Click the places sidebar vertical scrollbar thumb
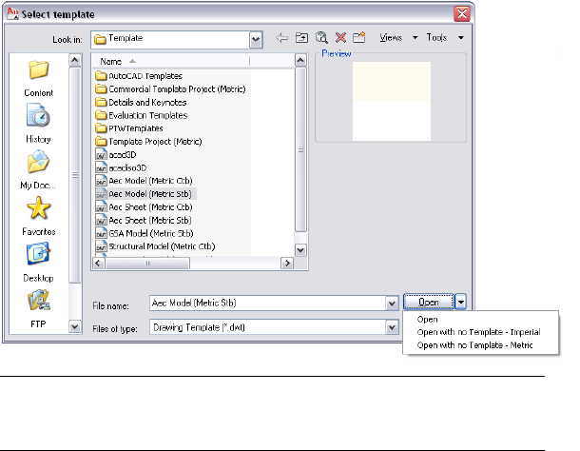Viewport: 580px width, 451px height. point(75,175)
